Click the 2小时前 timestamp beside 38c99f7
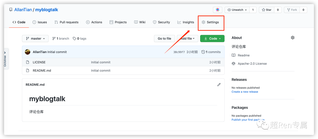The width and height of the screenshot is (318, 139). [192, 52]
